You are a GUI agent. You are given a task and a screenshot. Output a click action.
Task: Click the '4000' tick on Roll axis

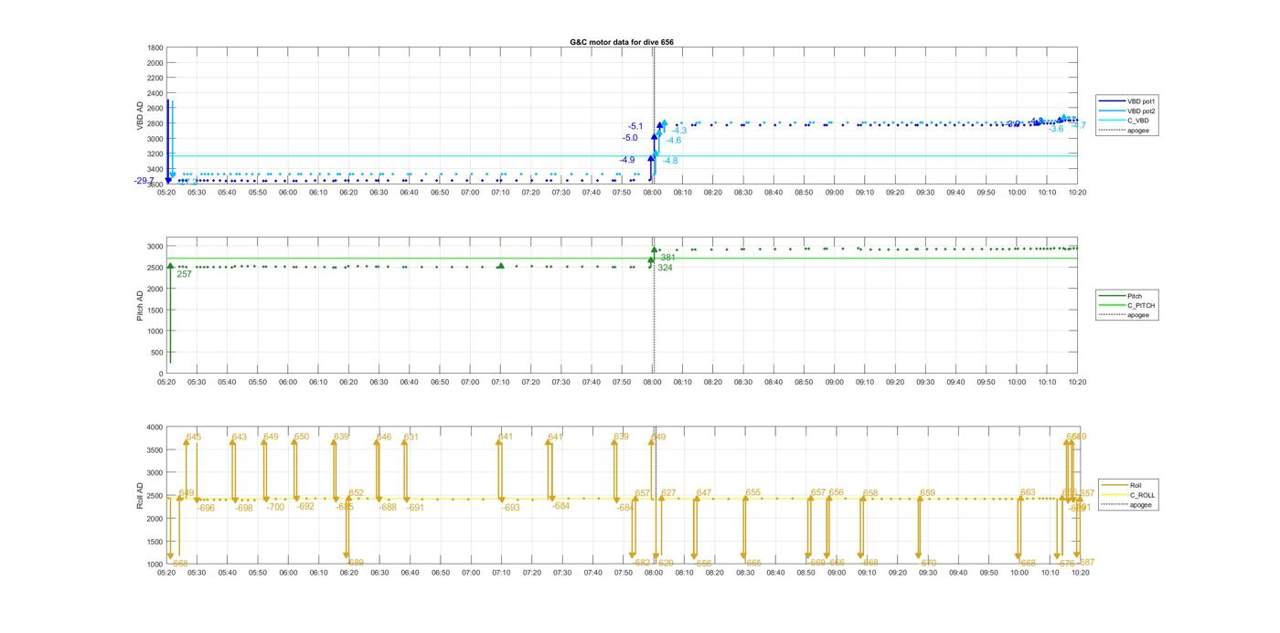coord(155,427)
